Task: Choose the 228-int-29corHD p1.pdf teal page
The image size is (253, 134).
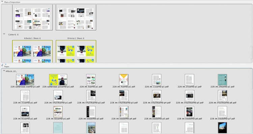Action: coord(222,80)
